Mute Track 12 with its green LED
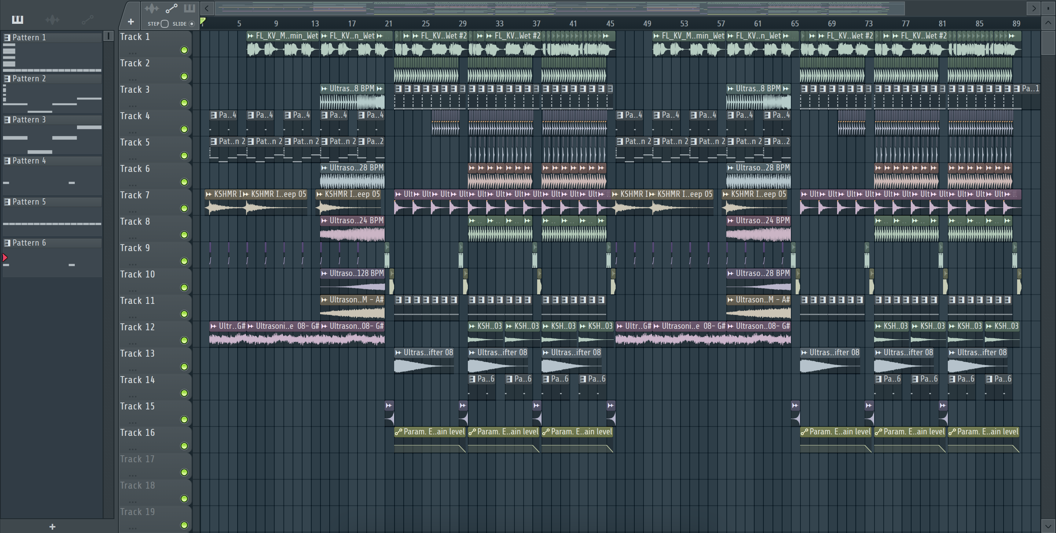Viewport: 1056px width, 533px height. [184, 341]
